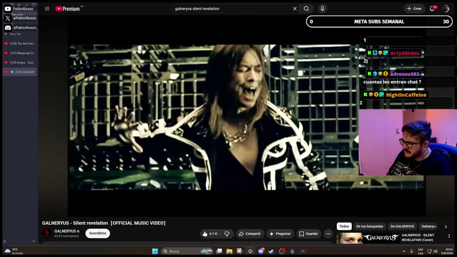Open the system tray network icon
Screen dimensions: 457x257
pyautogui.click(x=430, y=251)
